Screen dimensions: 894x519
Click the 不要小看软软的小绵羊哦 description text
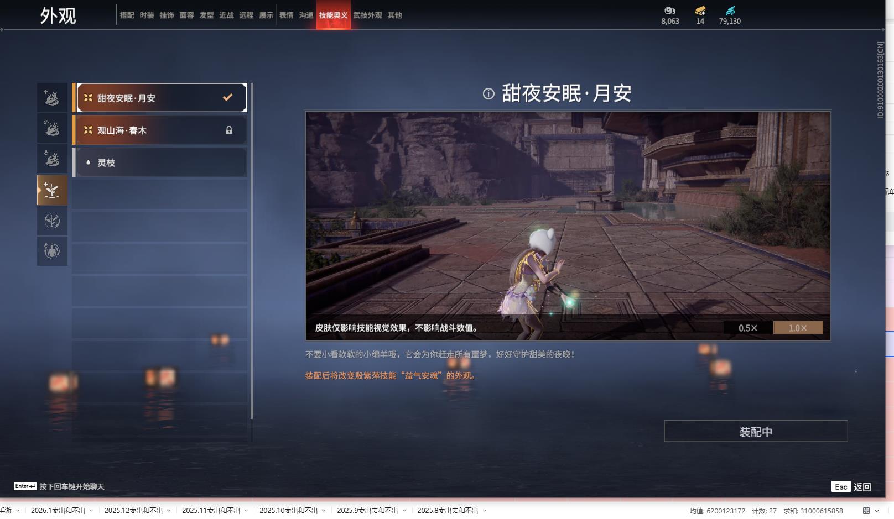click(440, 354)
